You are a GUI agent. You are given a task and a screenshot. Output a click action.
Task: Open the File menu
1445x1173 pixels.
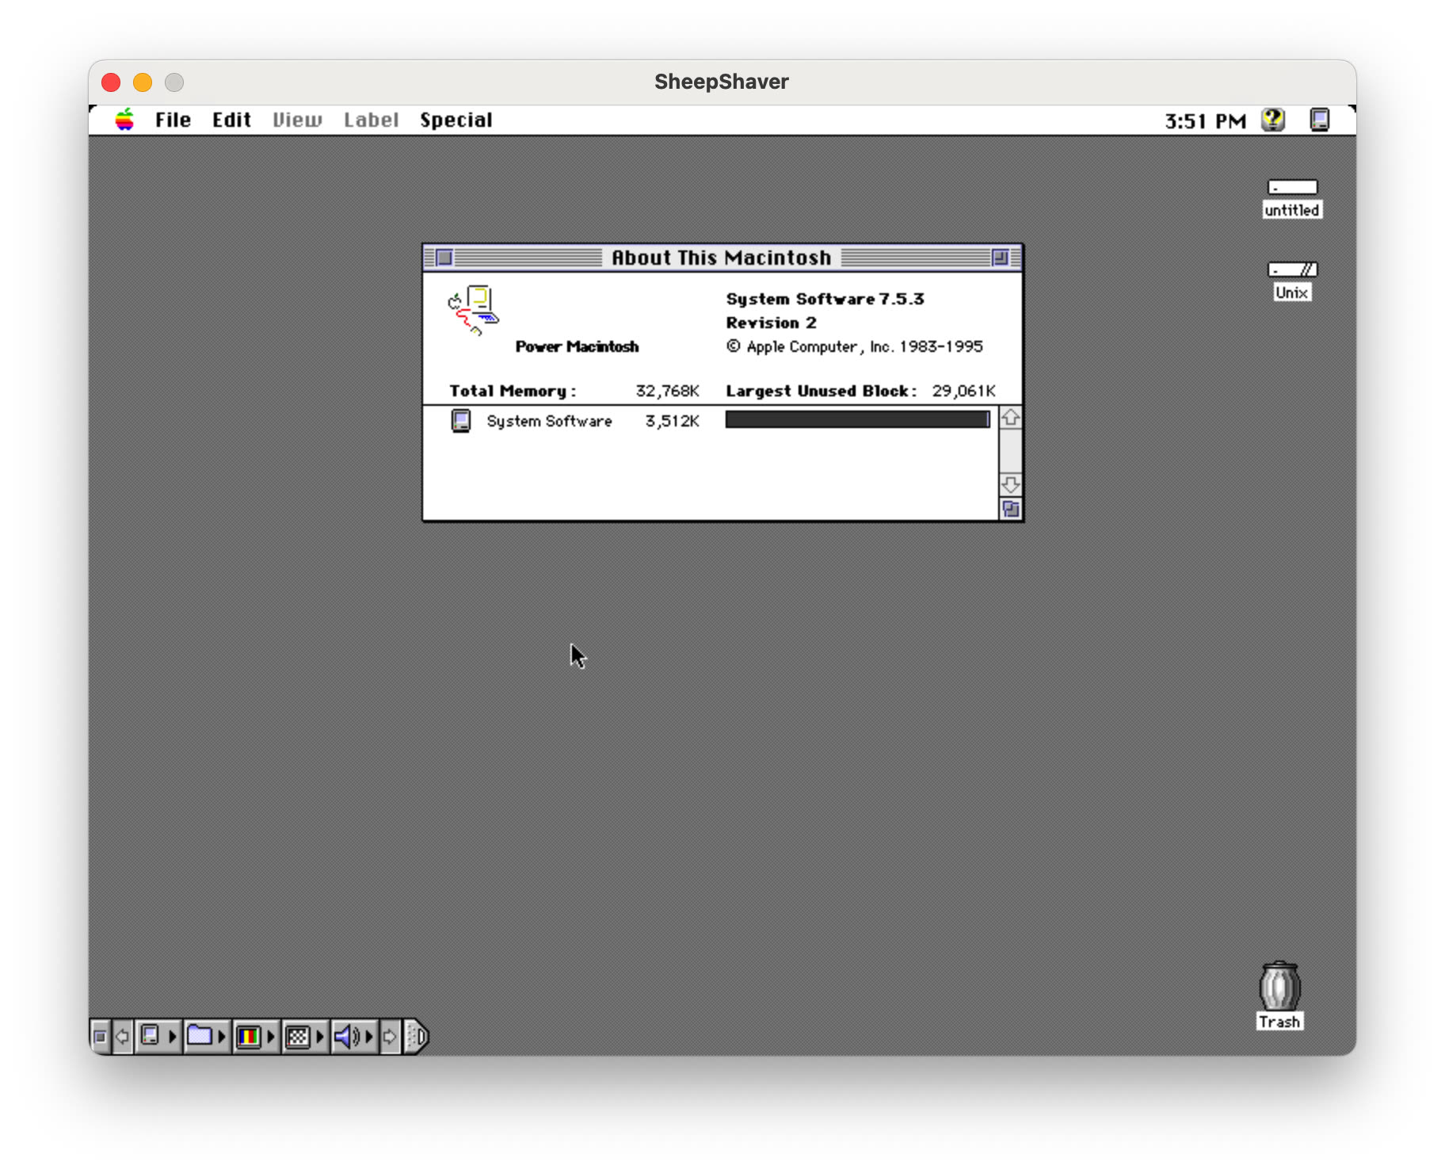click(x=173, y=120)
